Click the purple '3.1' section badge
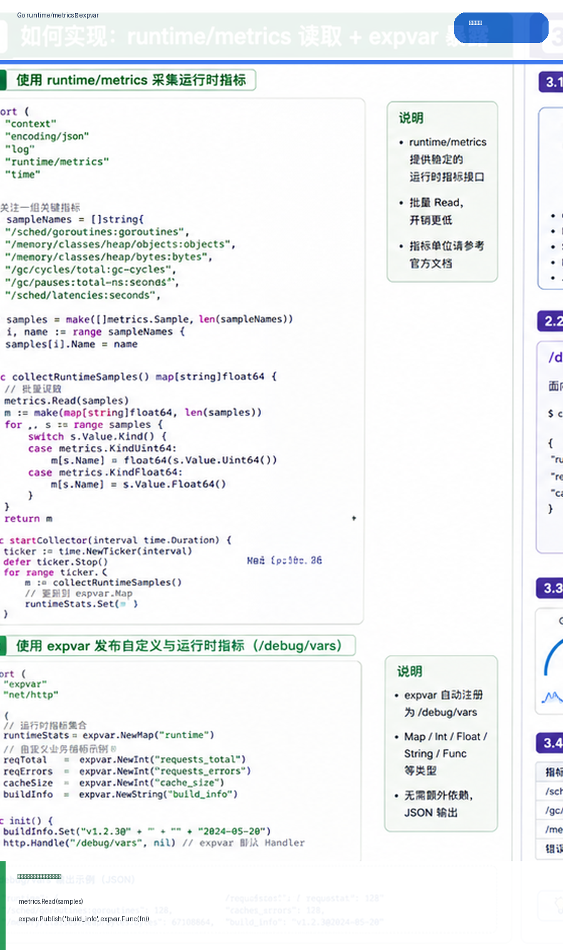This screenshot has width=563, height=950. pos(551,82)
